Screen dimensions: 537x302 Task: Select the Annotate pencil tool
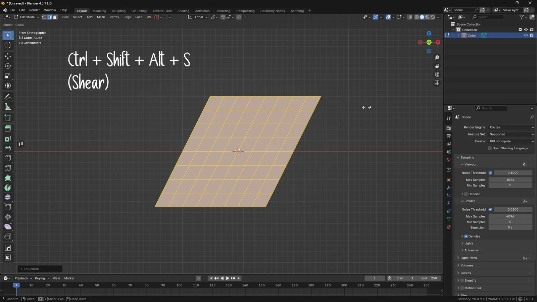pos(8,97)
